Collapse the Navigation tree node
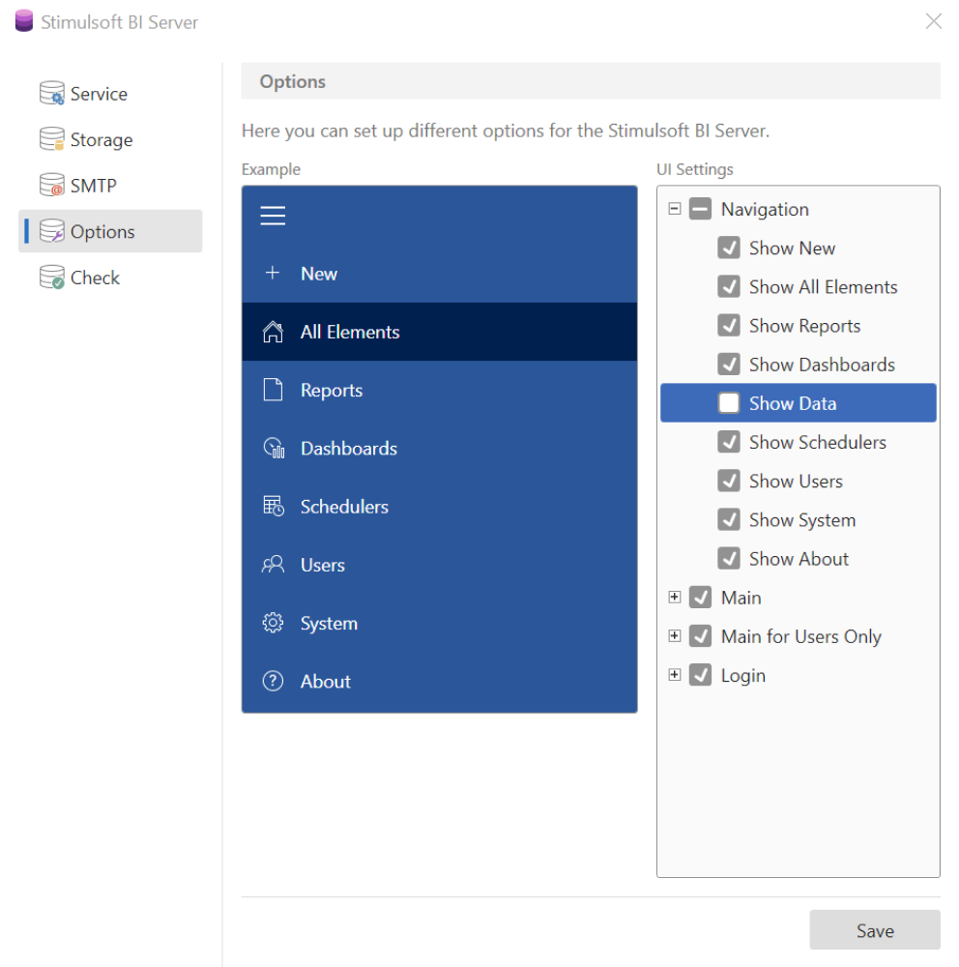The image size is (959, 967). pyautogui.click(x=675, y=209)
